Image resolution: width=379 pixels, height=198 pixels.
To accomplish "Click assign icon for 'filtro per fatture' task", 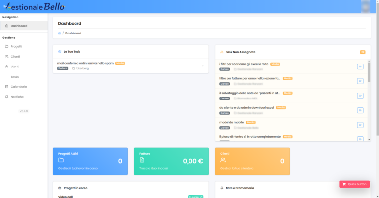I will point(360,81).
